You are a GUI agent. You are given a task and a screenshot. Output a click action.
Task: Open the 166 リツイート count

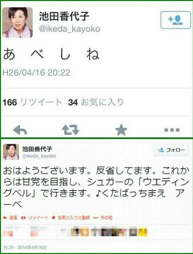tap(32, 102)
